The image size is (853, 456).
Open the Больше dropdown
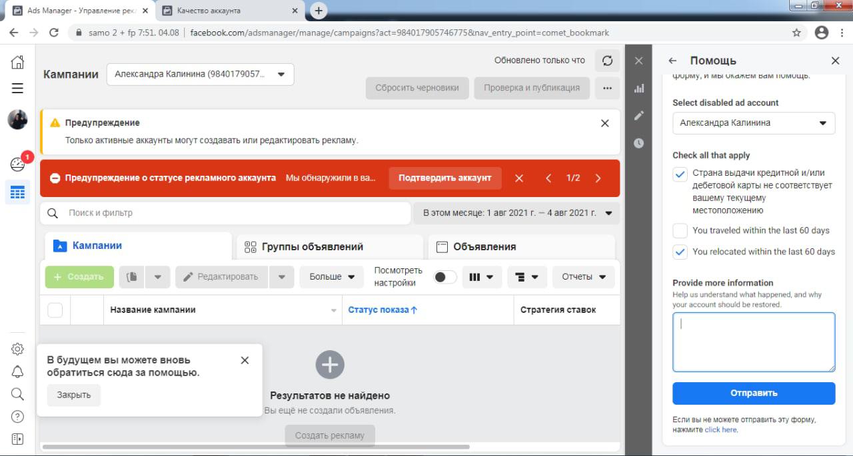pyautogui.click(x=331, y=277)
